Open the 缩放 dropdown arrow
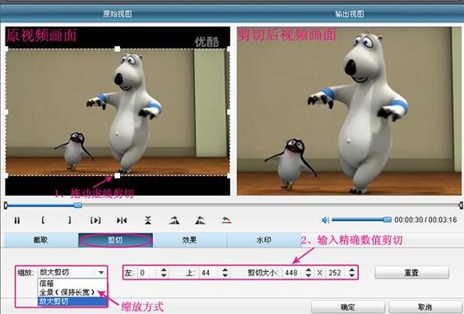Image resolution: width=464 pixels, height=314 pixels. click(101, 272)
